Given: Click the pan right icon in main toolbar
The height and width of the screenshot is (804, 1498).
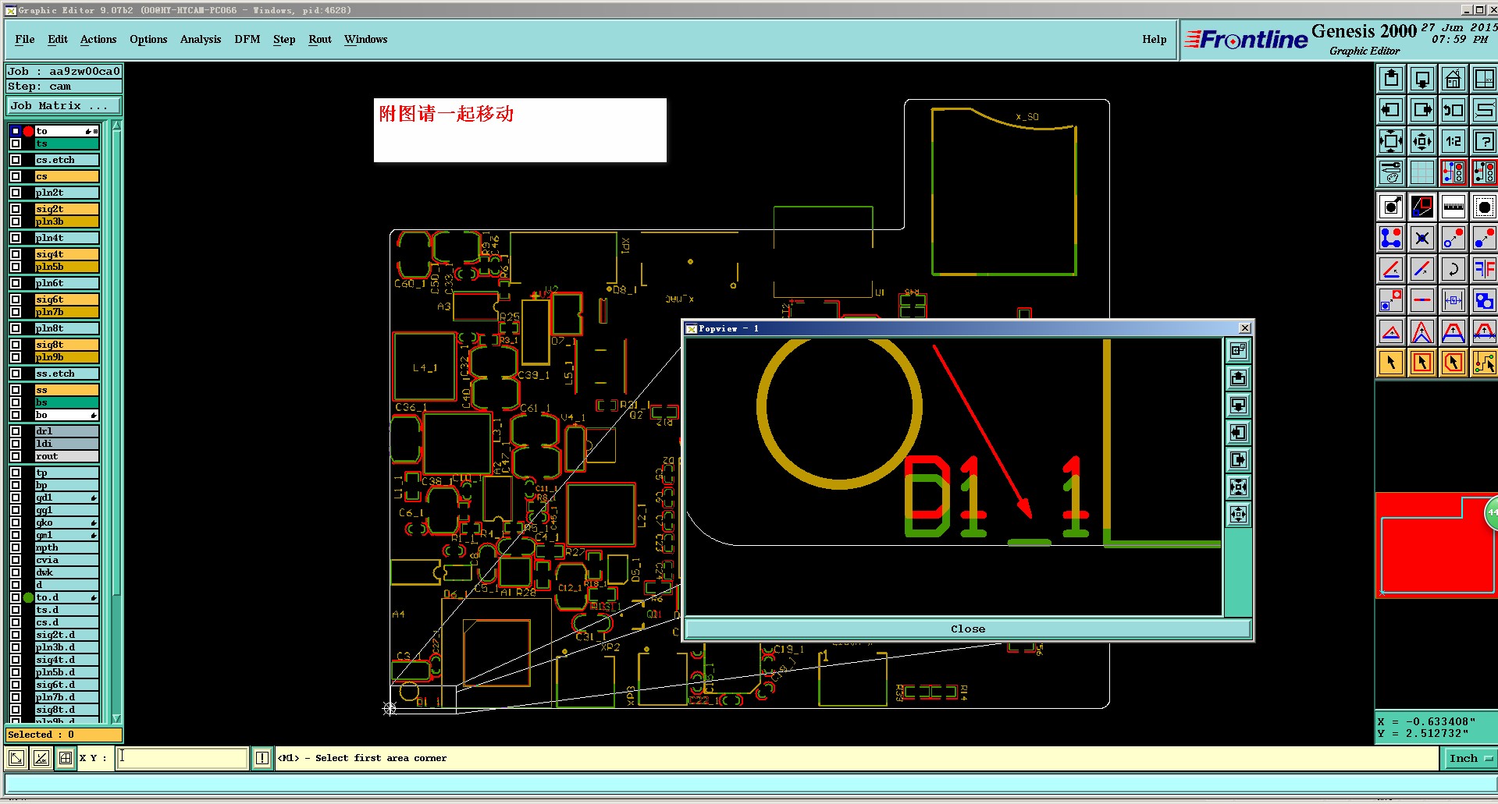Looking at the screenshot, I should click(x=1422, y=110).
